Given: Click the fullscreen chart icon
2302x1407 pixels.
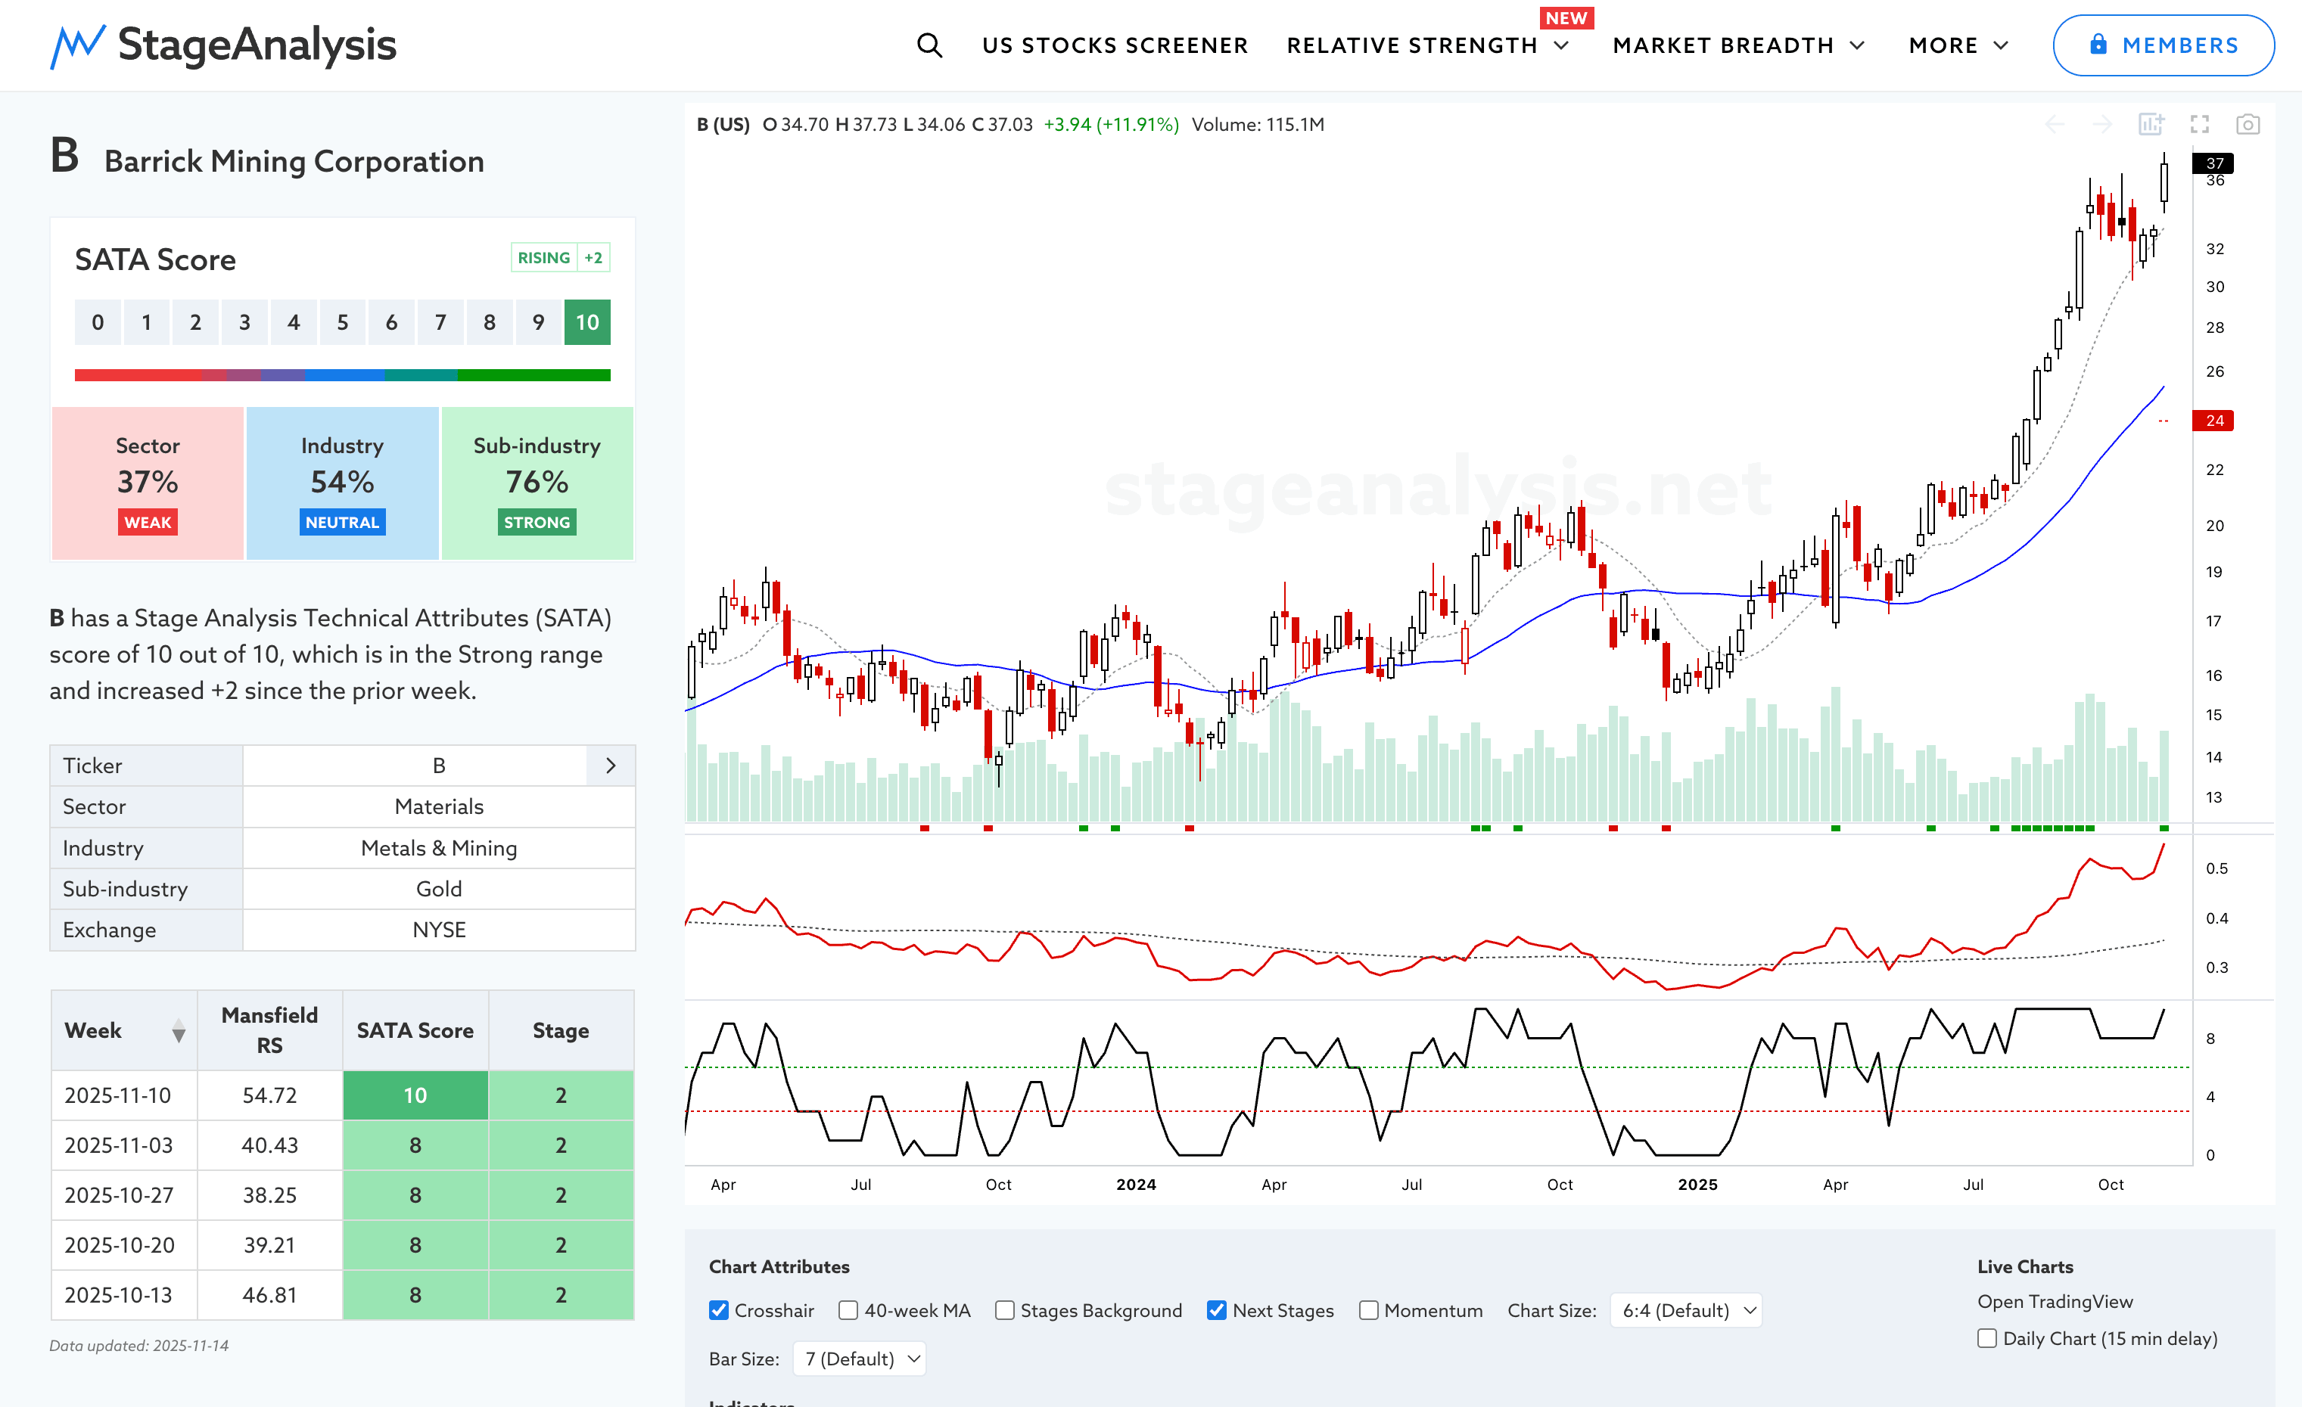Looking at the screenshot, I should (2199, 124).
